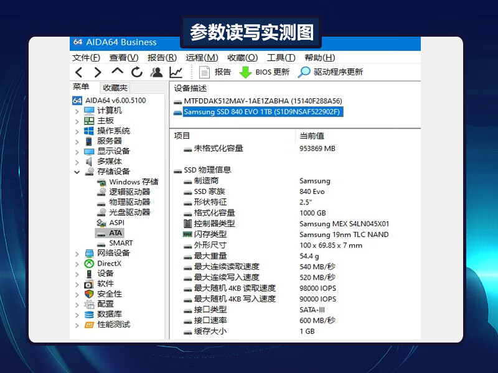Click the 多媒体 speaker icon
Image resolution: width=498 pixels, height=373 pixels.
[89, 162]
